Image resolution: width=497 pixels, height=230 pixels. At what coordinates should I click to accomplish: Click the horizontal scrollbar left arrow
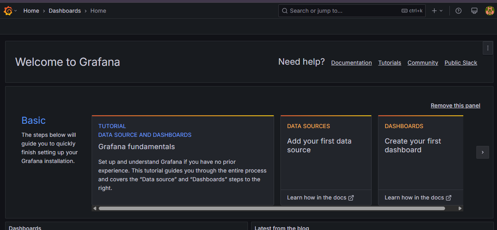(95, 208)
